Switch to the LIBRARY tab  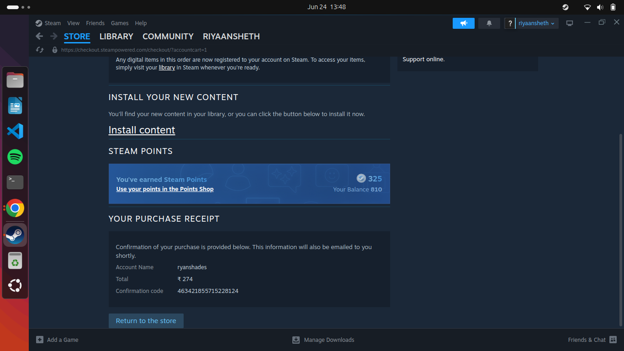116,37
